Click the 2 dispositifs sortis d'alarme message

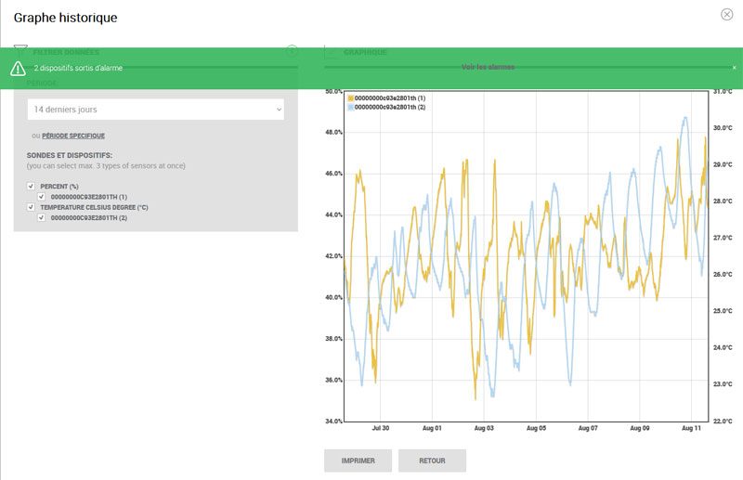coord(78,68)
